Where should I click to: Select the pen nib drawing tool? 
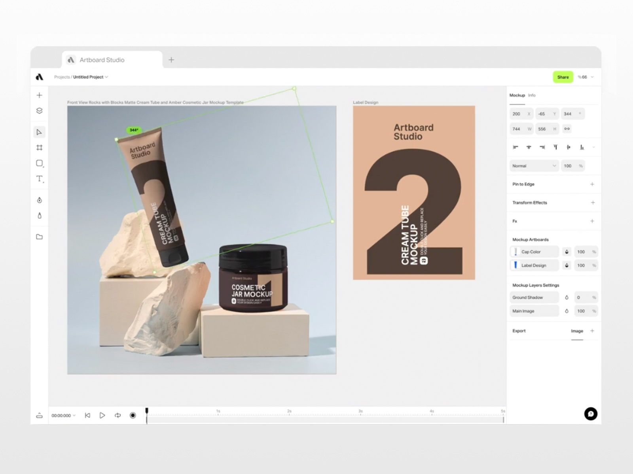[39, 200]
